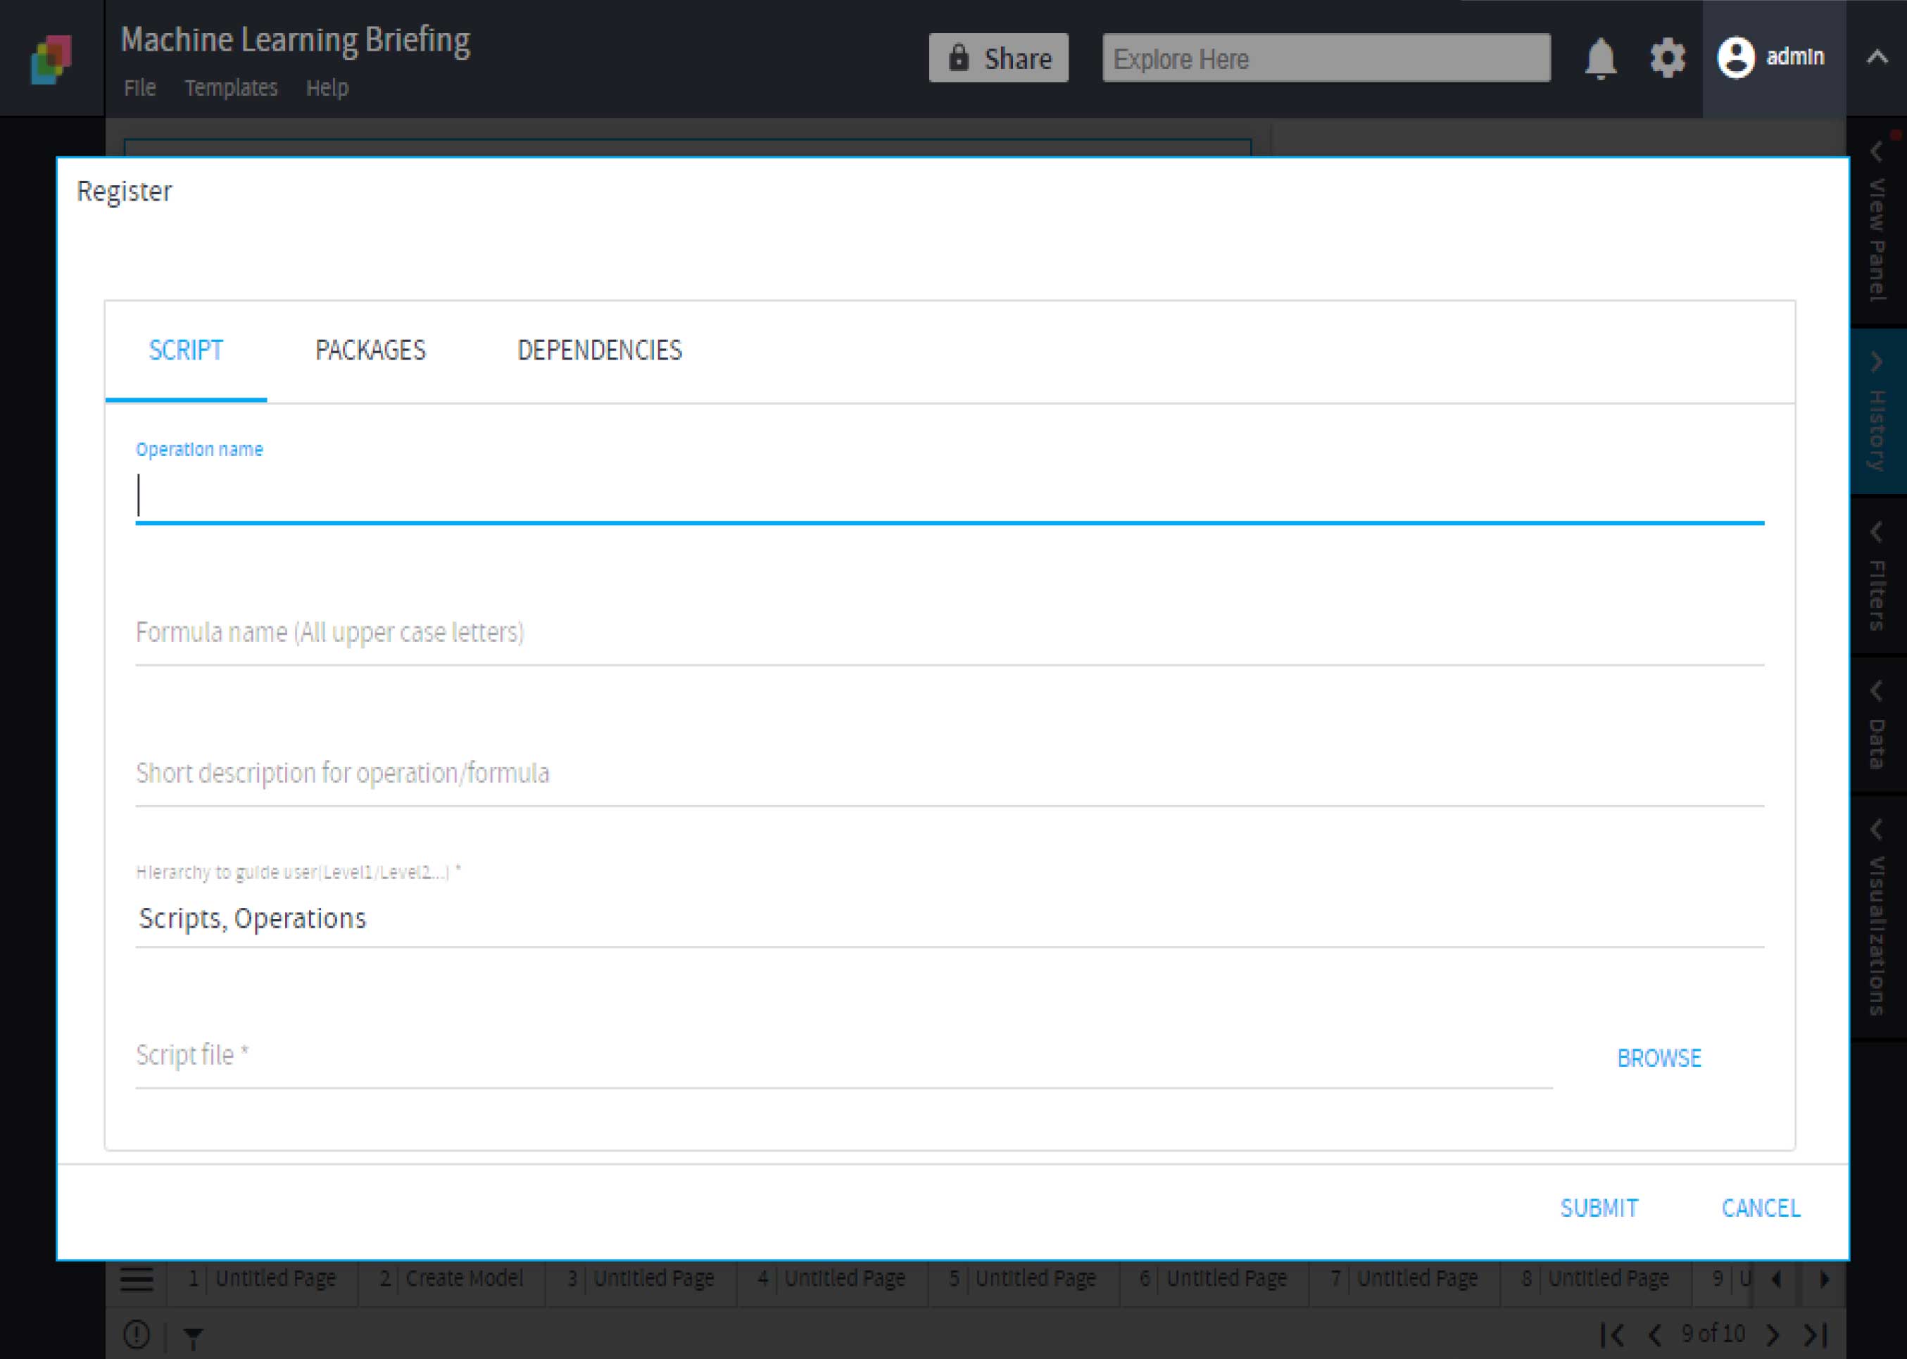Click the alert circle status icon
This screenshot has height=1359, width=1907.
click(x=137, y=1335)
